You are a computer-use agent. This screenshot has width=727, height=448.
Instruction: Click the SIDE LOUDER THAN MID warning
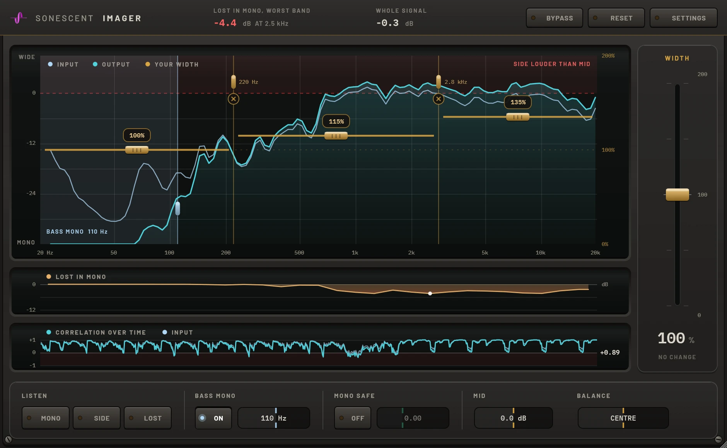tap(552, 64)
